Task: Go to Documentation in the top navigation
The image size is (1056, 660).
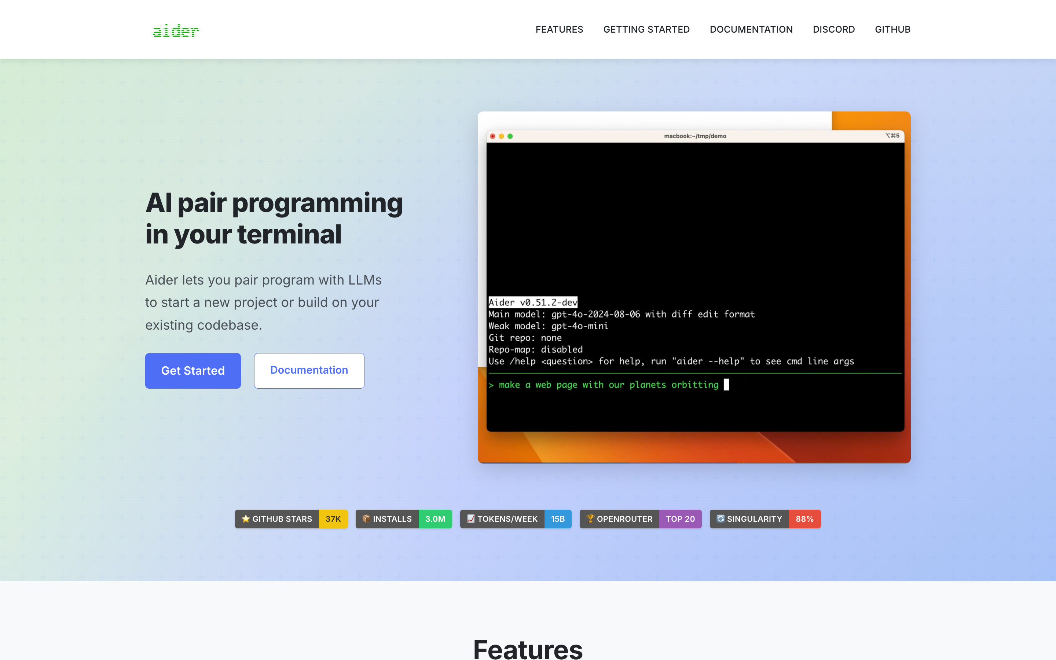Action: click(x=751, y=29)
